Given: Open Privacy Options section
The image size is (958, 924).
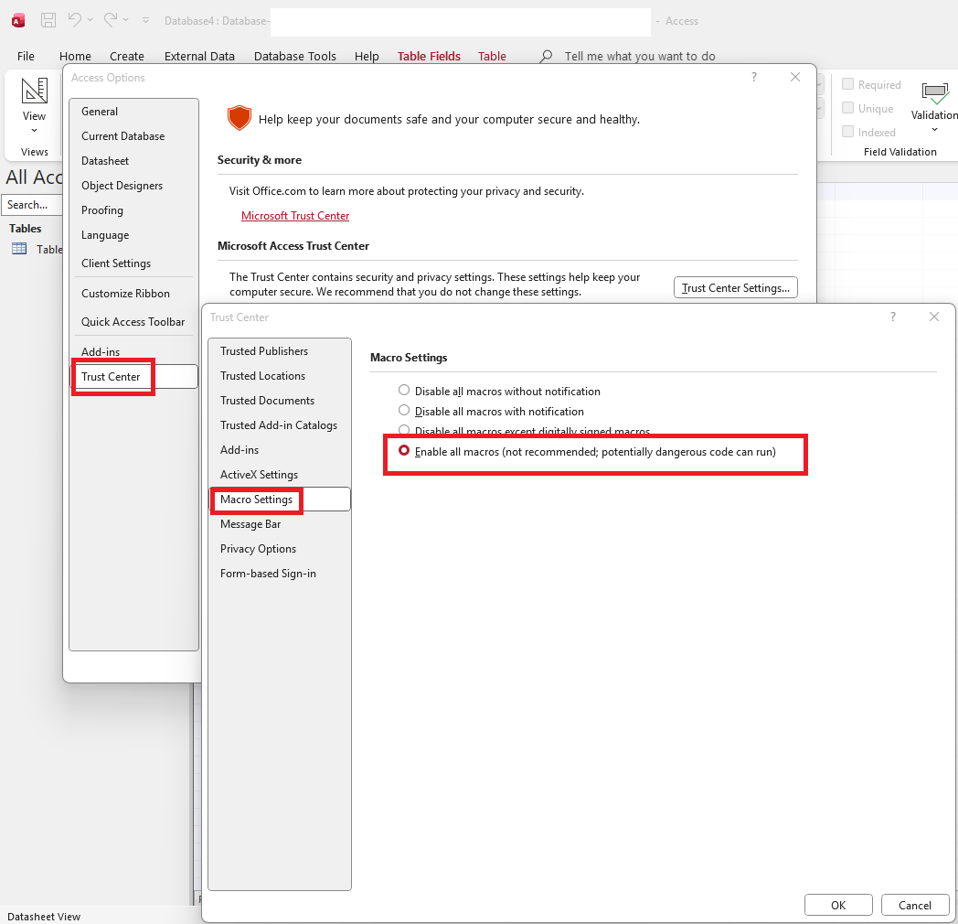Looking at the screenshot, I should 279,549.
